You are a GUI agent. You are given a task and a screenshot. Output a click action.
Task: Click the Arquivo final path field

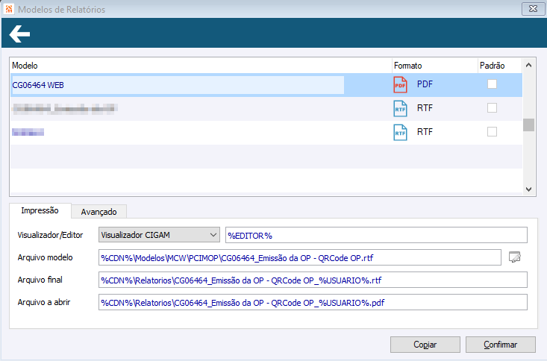click(313, 280)
